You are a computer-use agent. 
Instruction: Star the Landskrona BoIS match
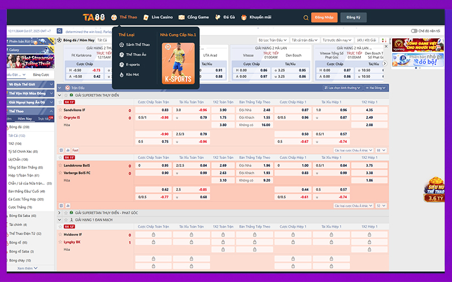click(60, 165)
